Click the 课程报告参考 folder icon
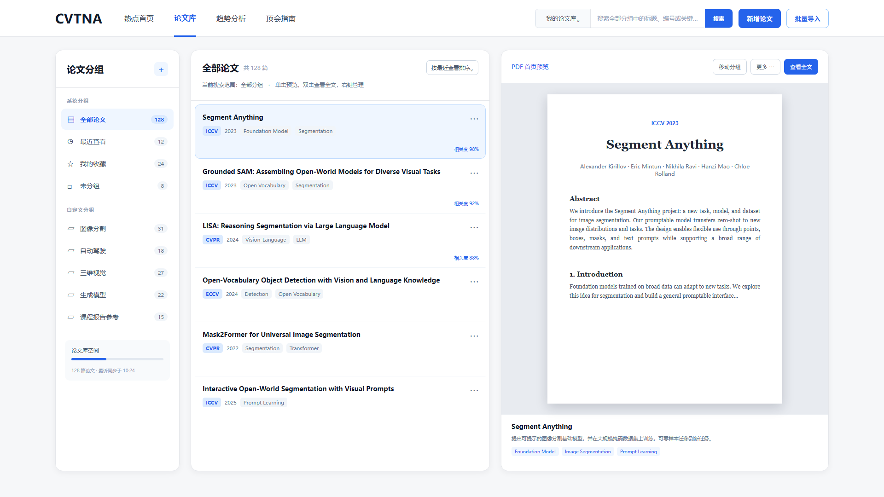Image resolution: width=884 pixels, height=497 pixels. tap(71, 317)
